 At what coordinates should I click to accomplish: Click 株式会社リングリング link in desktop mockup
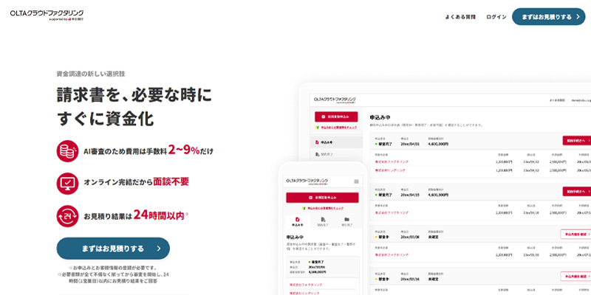coord(390,170)
